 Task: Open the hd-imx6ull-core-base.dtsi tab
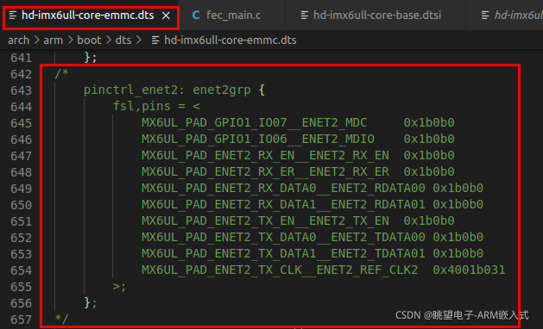(376, 16)
